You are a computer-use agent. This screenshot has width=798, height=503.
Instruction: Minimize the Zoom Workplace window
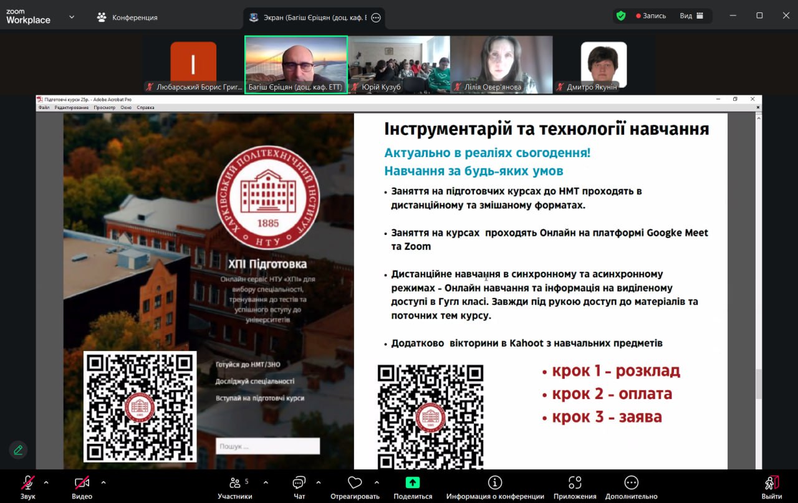click(734, 16)
